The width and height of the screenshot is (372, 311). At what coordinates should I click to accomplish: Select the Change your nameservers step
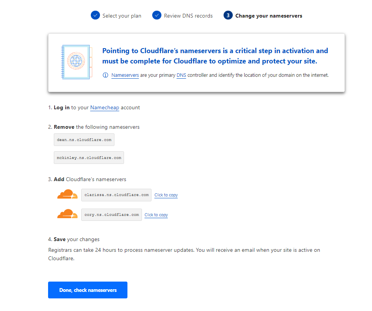point(269,16)
